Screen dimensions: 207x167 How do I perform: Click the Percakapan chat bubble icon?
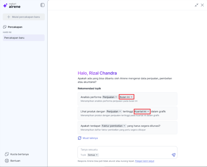point(5,27)
